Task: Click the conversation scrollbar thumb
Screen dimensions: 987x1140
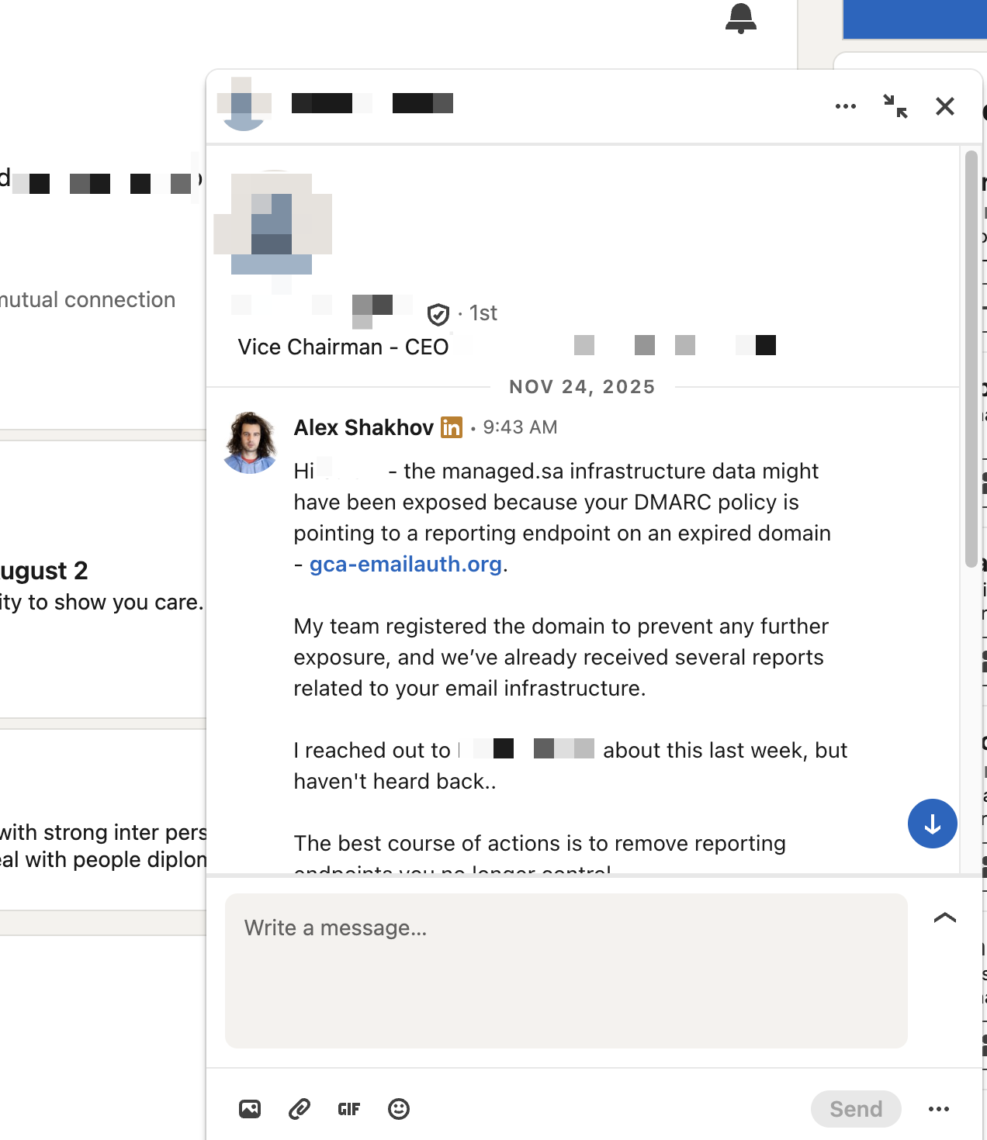Action: point(971,360)
